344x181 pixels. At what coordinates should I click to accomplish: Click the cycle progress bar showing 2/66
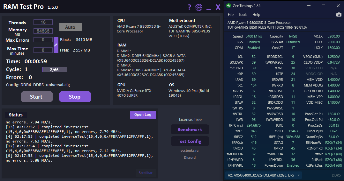55,70
